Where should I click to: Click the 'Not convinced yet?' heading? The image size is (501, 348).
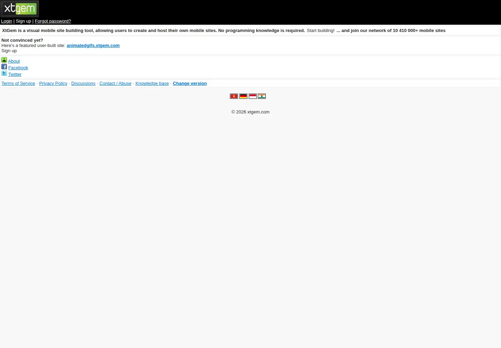point(22,40)
